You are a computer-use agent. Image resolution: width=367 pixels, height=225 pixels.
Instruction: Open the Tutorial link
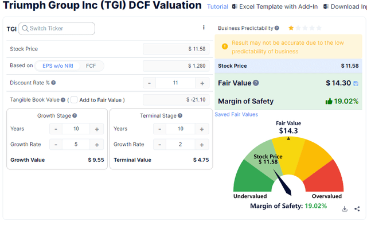[x=217, y=6]
